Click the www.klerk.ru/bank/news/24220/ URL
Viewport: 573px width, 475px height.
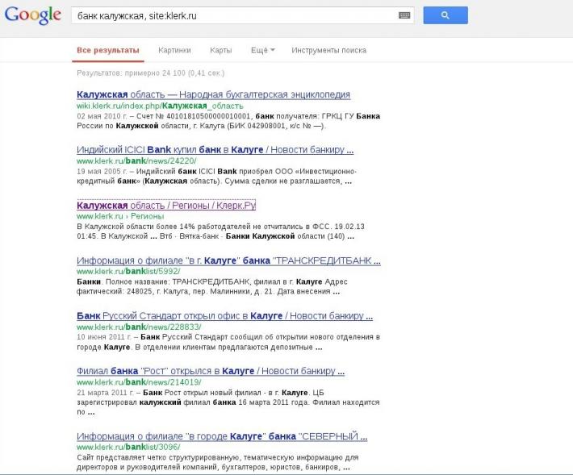pos(136,161)
